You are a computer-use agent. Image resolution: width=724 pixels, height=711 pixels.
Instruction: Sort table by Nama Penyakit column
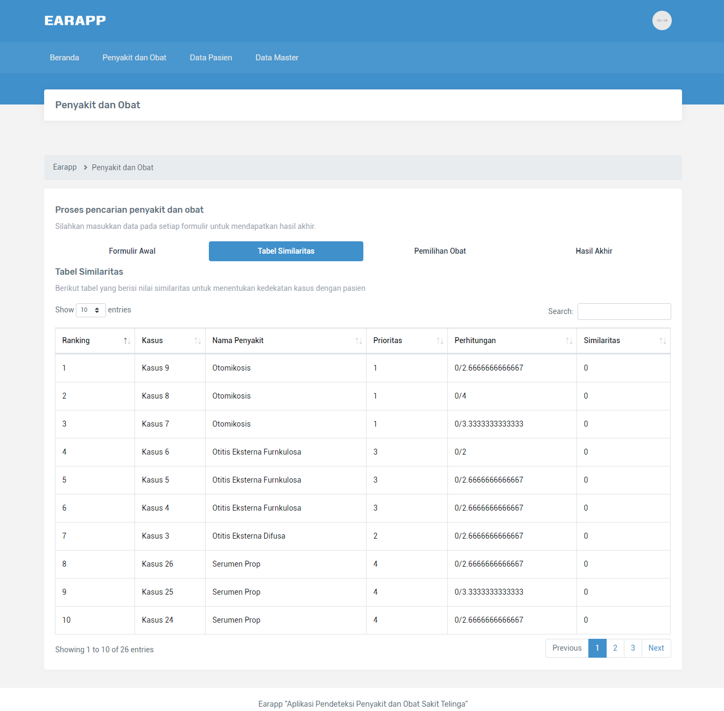coord(285,340)
